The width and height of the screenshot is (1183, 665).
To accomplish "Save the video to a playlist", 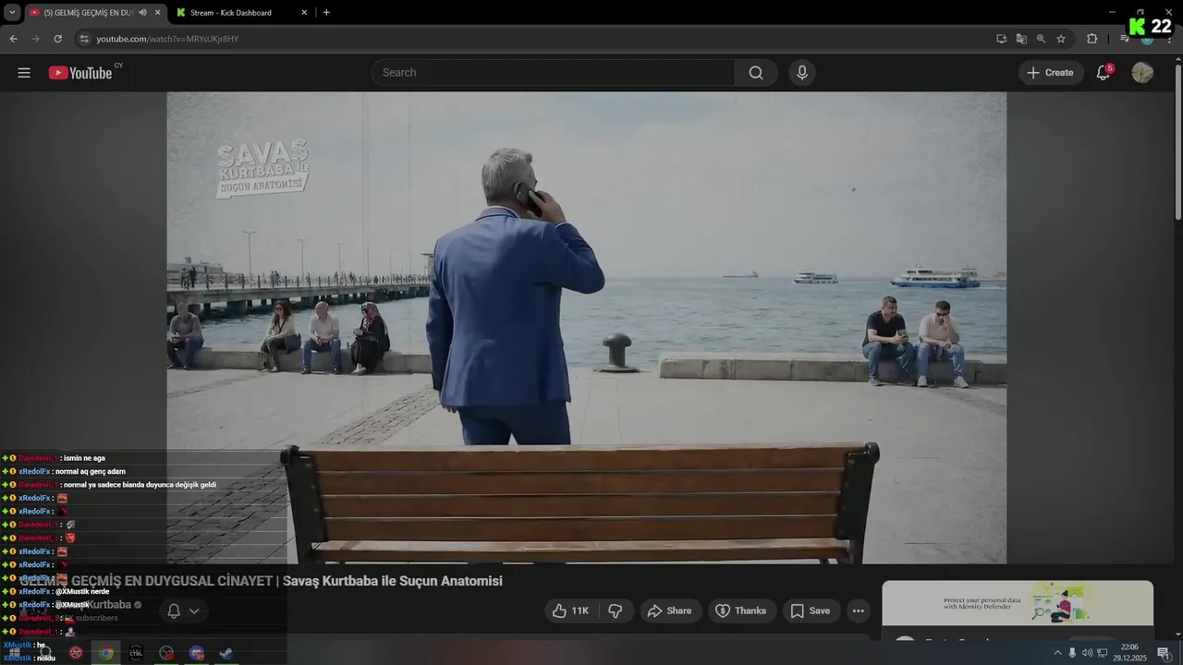I will (x=811, y=611).
